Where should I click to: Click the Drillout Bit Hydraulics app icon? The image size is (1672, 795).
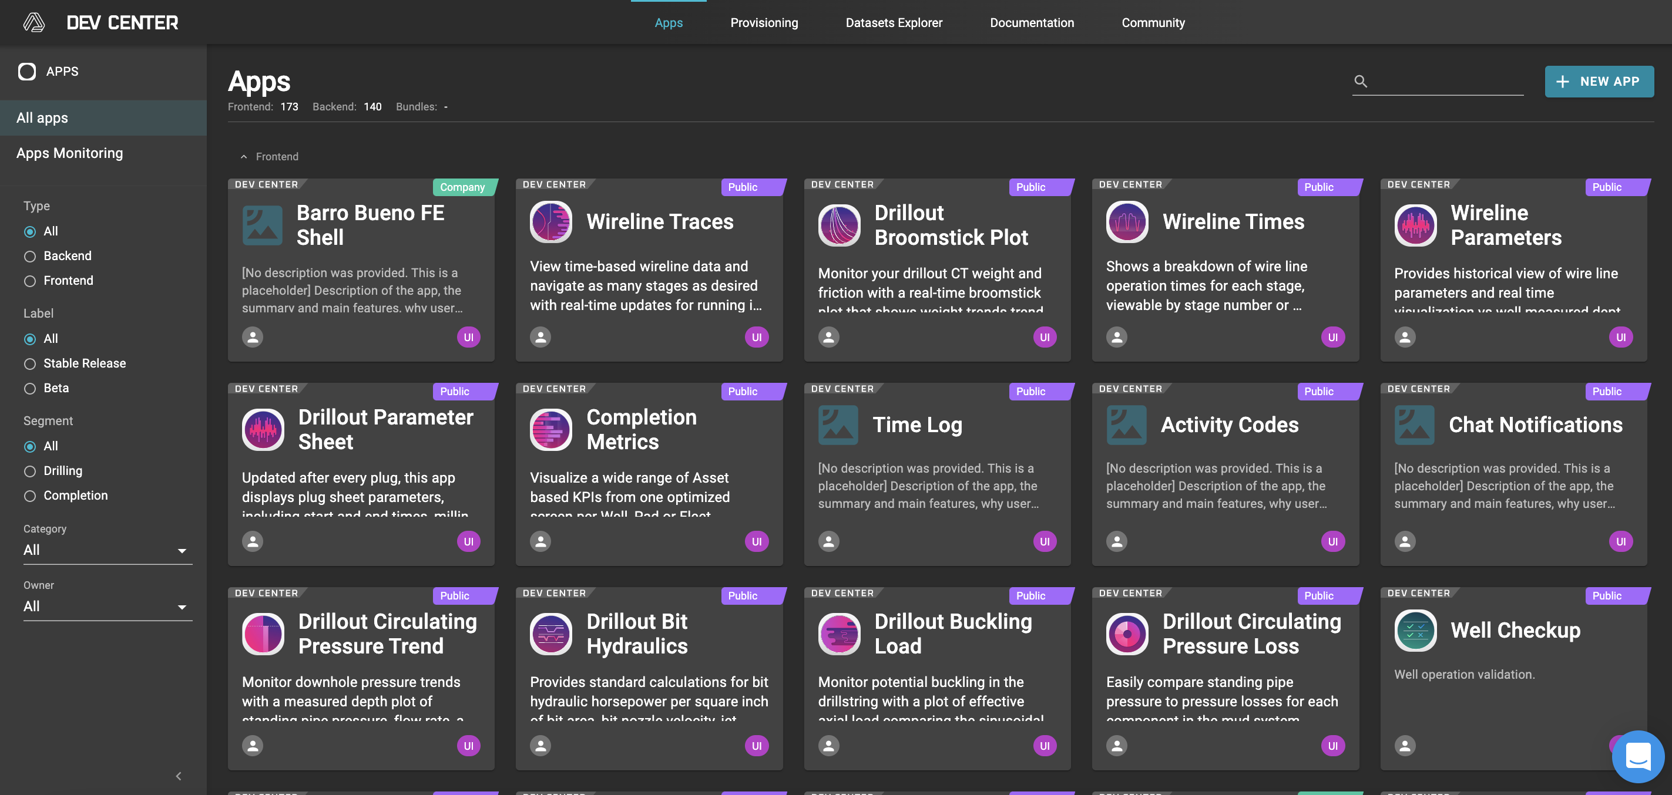pyautogui.click(x=550, y=634)
